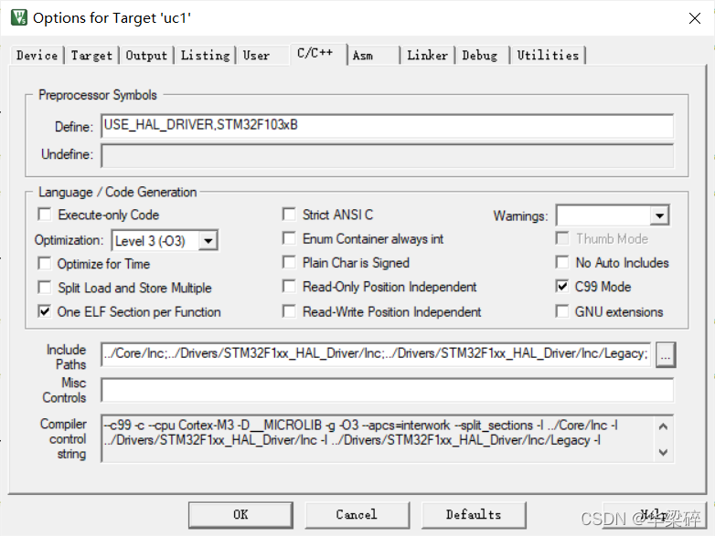Open the Utilities tab
This screenshot has width=715, height=536.
548,56
